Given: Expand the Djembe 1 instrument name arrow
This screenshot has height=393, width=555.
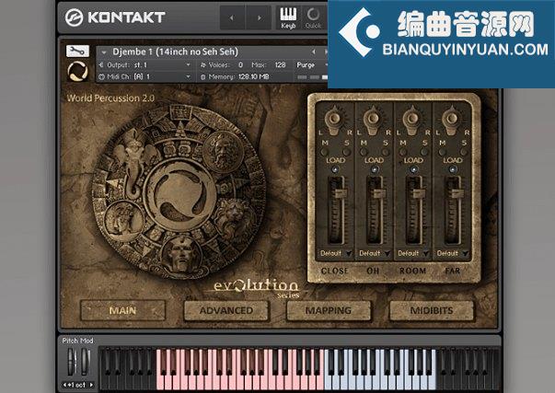Looking at the screenshot, I should click(x=104, y=52).
